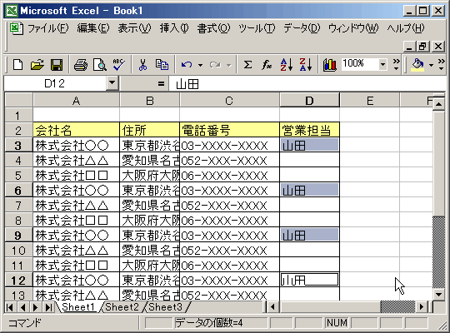Click the last sheet navigation button
Screen dimensions: 450x333
coord(48,307)
